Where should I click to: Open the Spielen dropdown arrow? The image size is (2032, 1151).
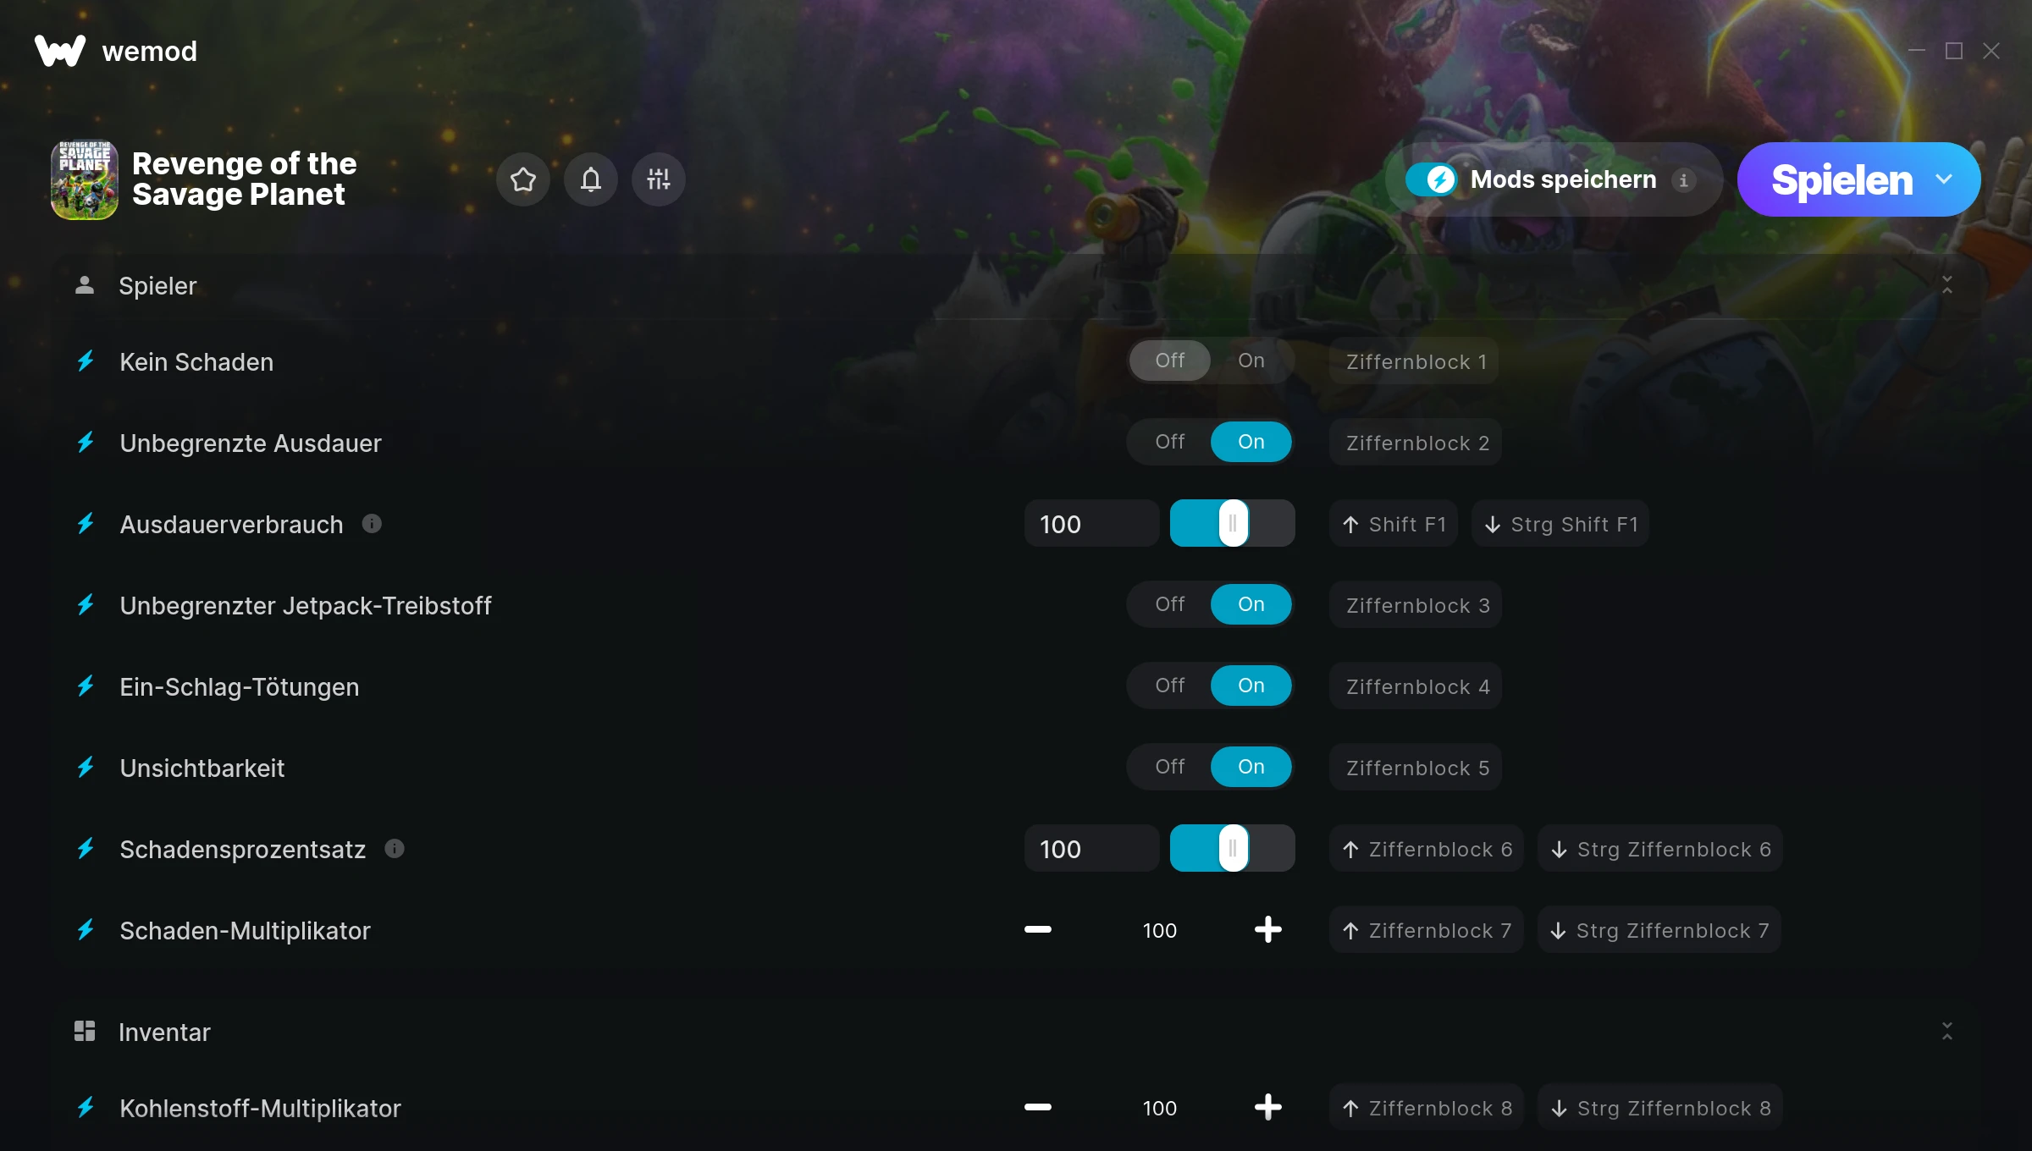pos(1944,179)
